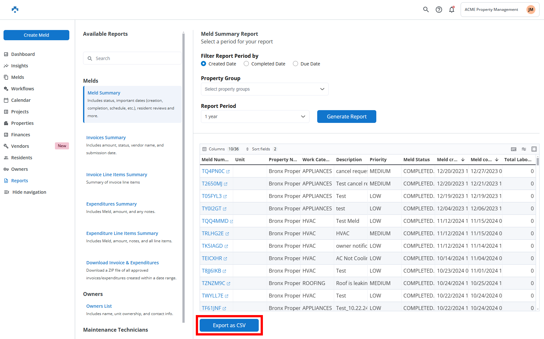Open external link icon beside TQ4PN0C

pyautogui.click(x=228, y=172)
